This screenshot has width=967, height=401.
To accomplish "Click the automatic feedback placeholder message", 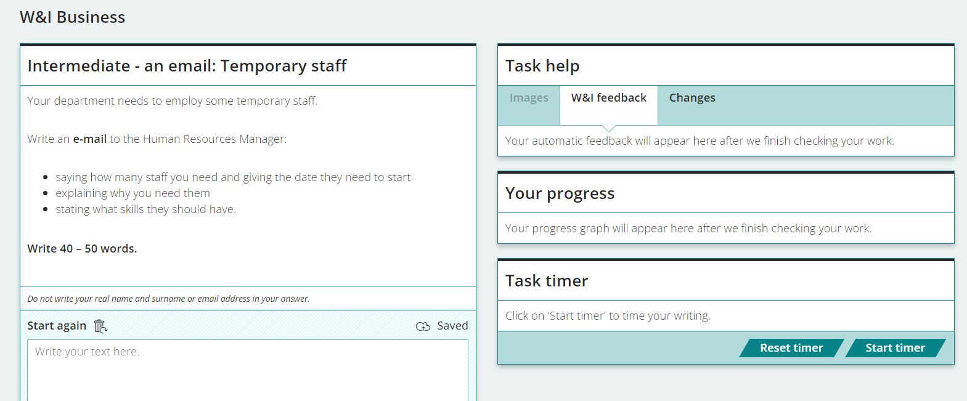I will coord(700,141).
